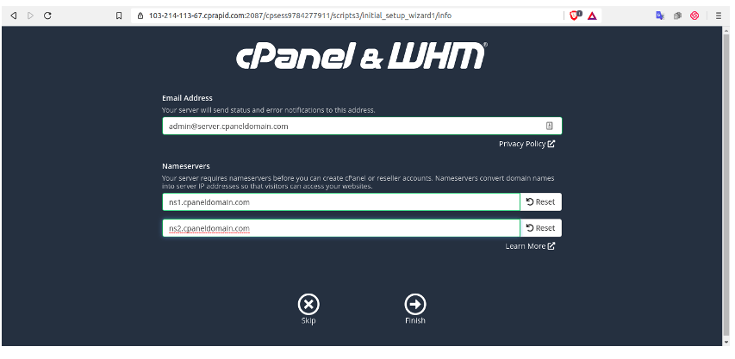
Task: Click the "Nameservers" heading text
Action: (x=186, y=166)
